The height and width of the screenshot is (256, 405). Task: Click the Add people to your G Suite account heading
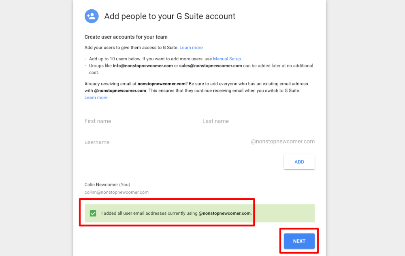[x=170, y=17]
